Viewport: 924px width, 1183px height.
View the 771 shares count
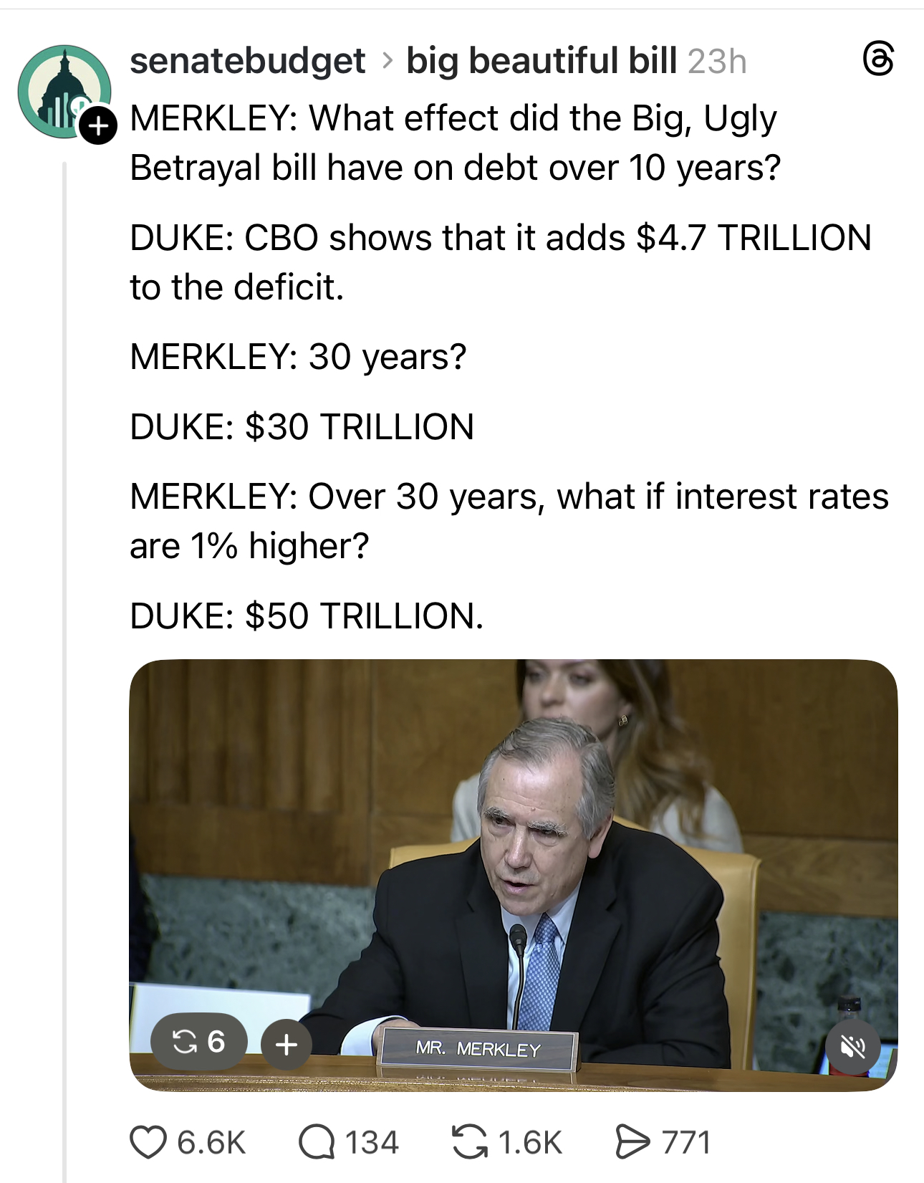686,1142
